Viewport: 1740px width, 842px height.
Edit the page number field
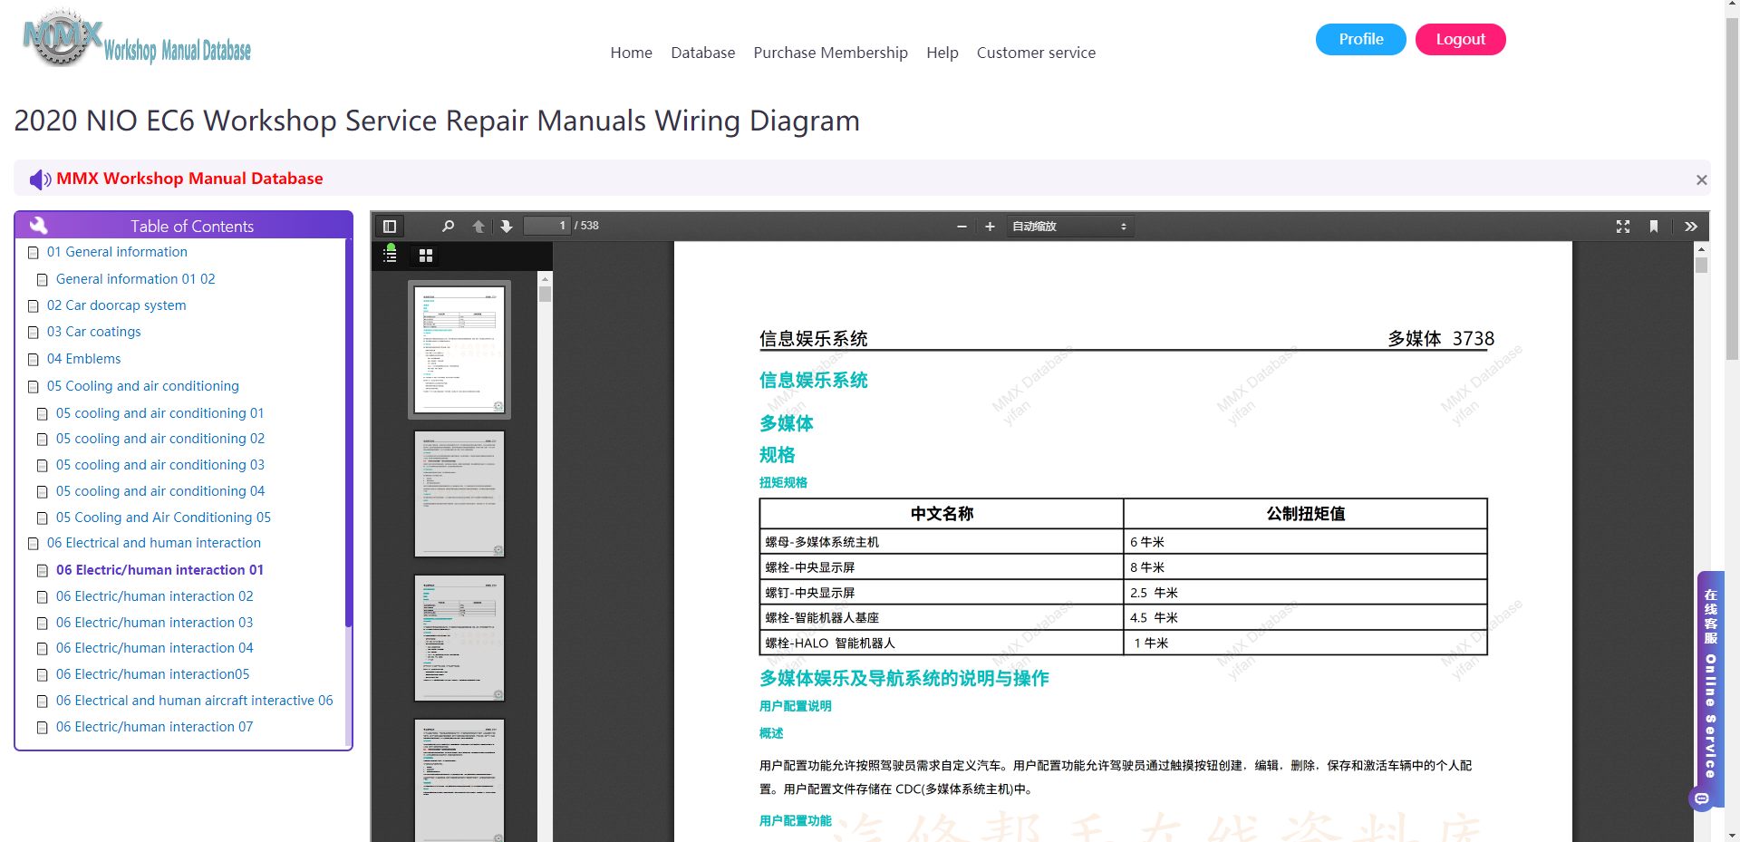click(x=547, y=226)
